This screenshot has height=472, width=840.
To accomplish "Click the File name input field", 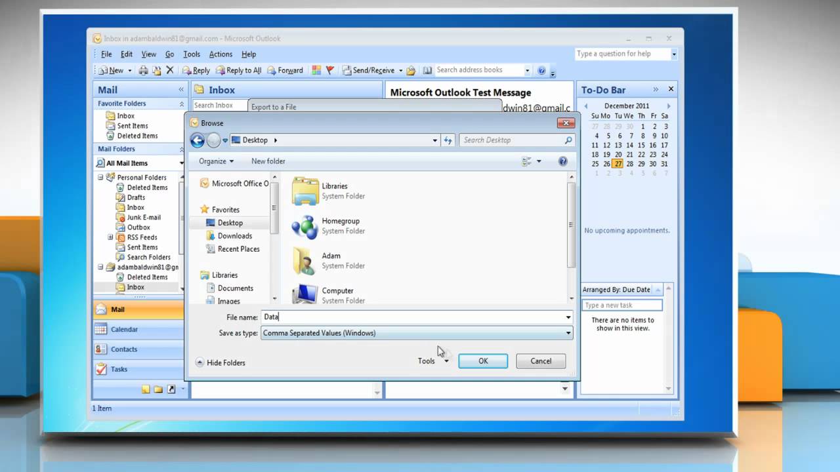I will pos(412,317).
